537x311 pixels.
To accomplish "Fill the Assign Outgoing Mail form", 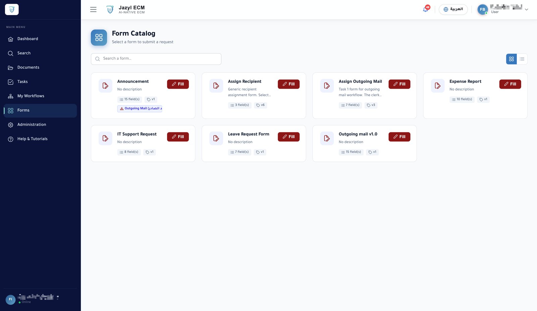I will [x=399, y=84].
